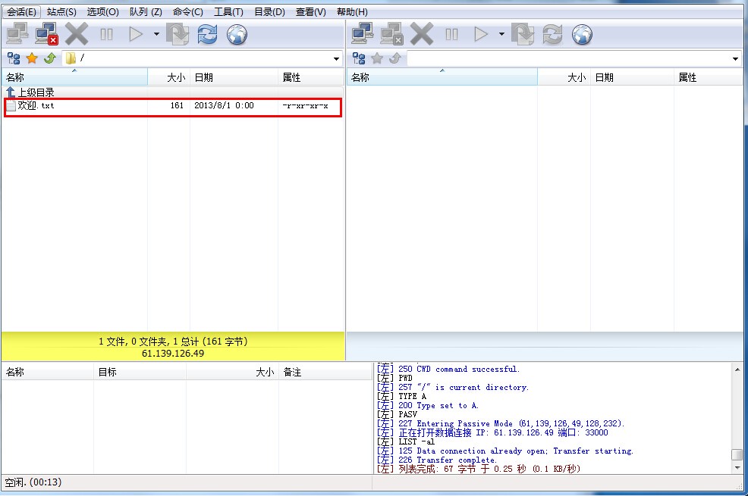748x496 pixels.
Task: Toggle the folder tree icon in right pane
Action: coord(359,58)
